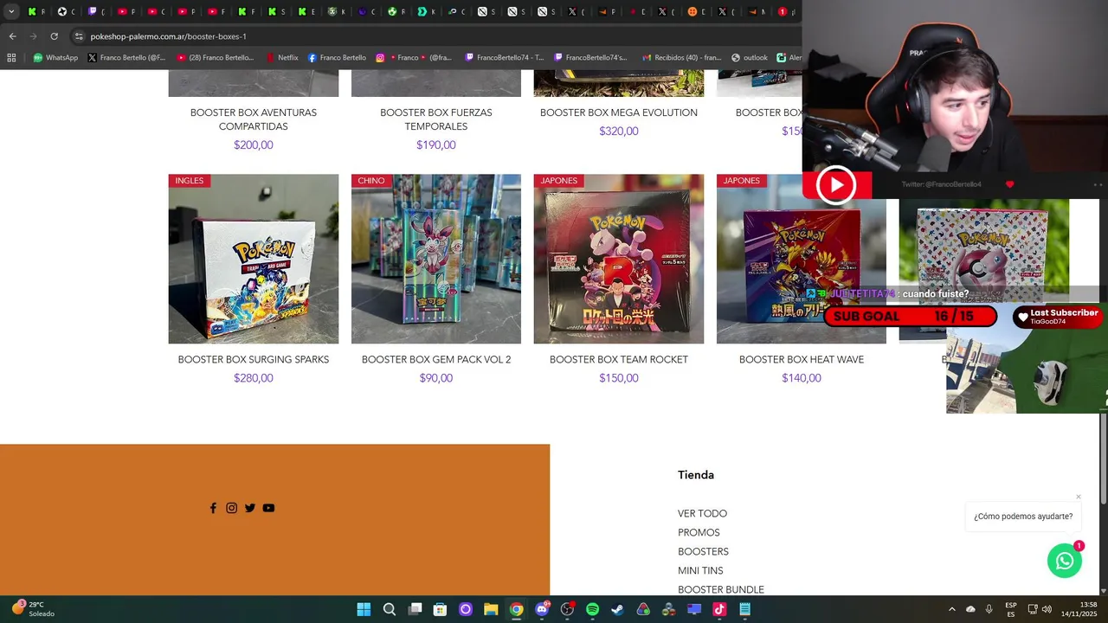Click the address bar URL field
The height and width of the screenshot is (623, 1108).
(433, 36)
